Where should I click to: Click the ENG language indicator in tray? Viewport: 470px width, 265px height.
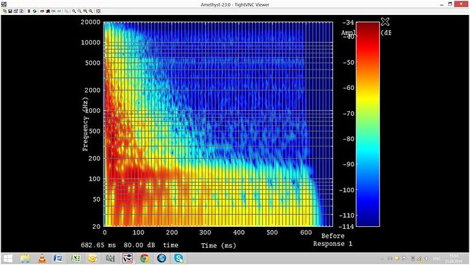(437, 258)
